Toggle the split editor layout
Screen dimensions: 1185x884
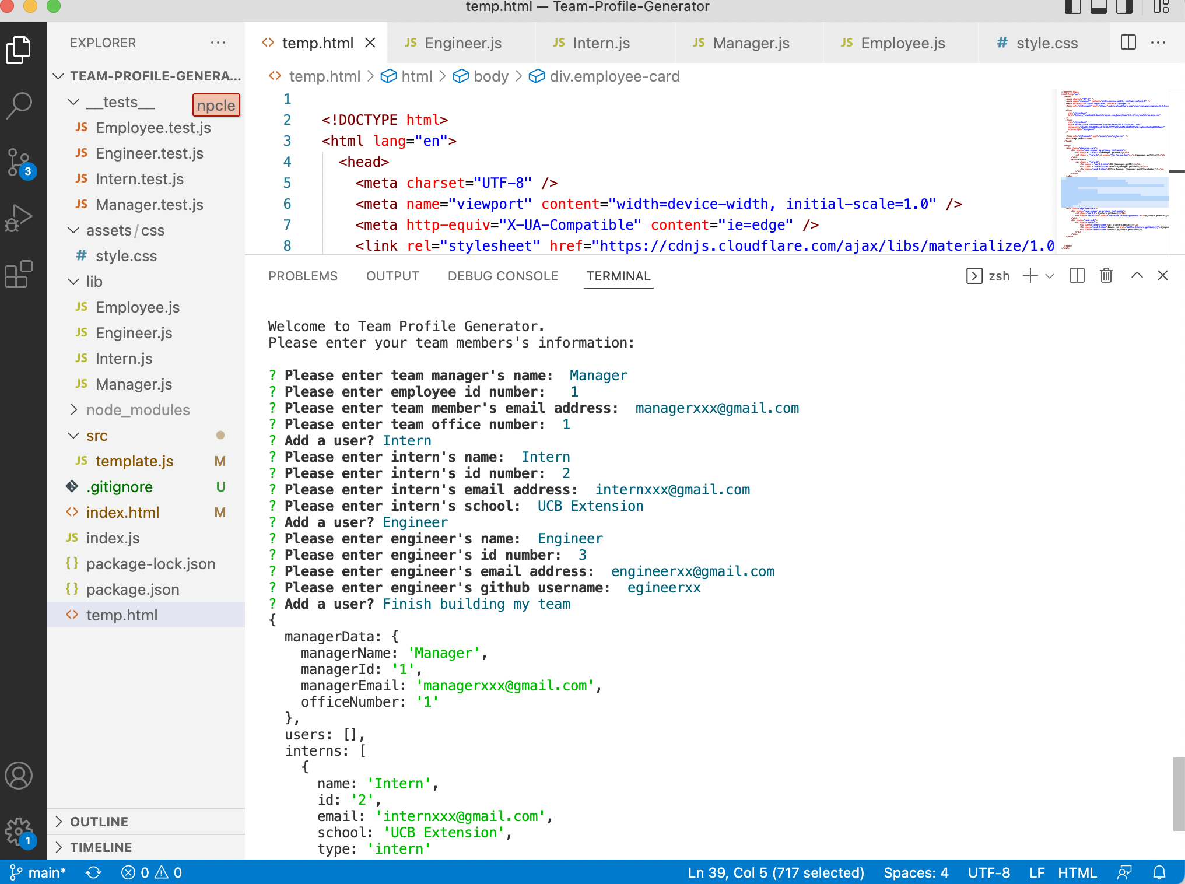1128,43
